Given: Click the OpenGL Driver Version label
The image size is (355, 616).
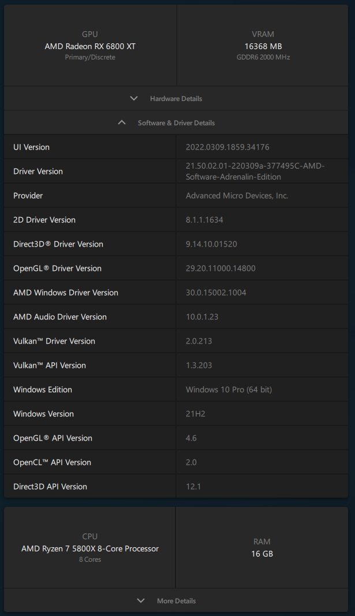Looking at the screenshot, I should (57, 268).
